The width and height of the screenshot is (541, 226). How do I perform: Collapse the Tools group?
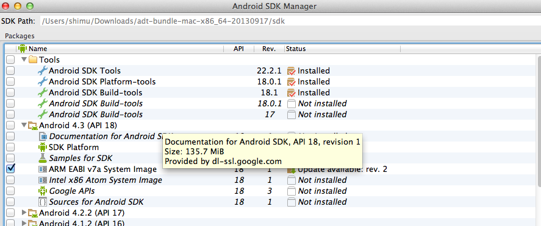[x=24, y=60]
